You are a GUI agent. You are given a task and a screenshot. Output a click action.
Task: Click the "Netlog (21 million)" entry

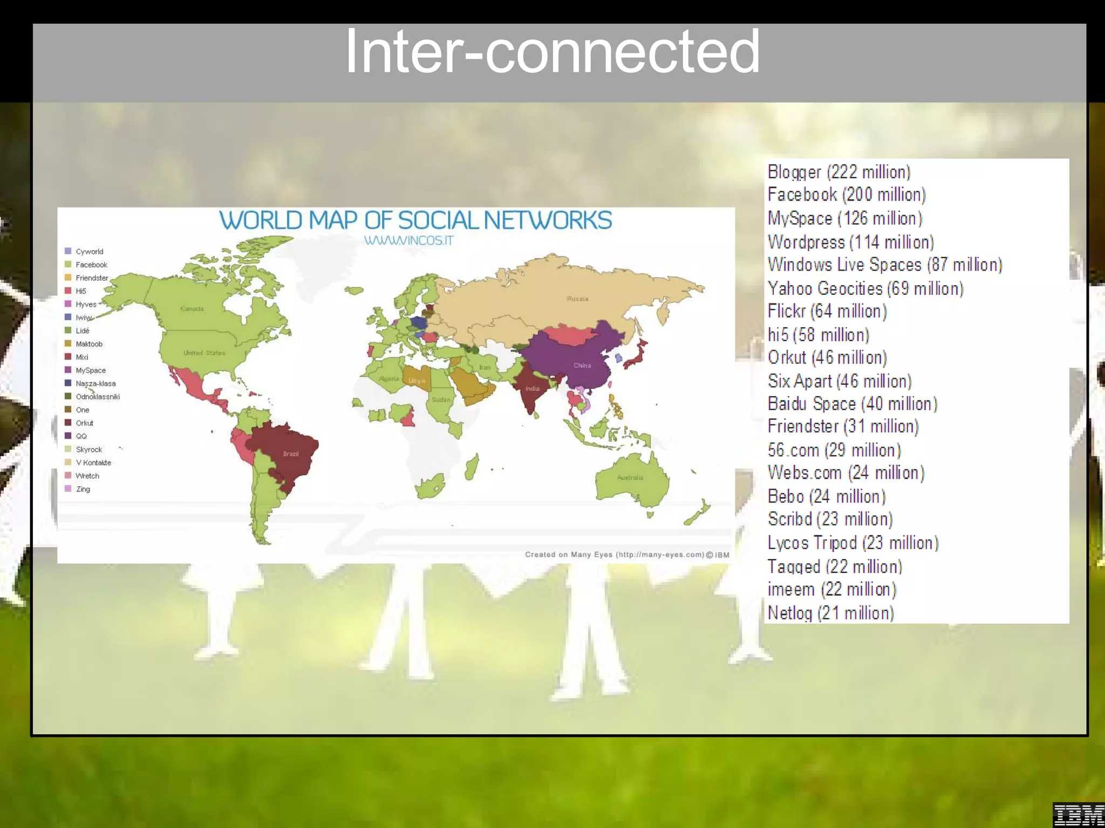(x=831, y=613)
